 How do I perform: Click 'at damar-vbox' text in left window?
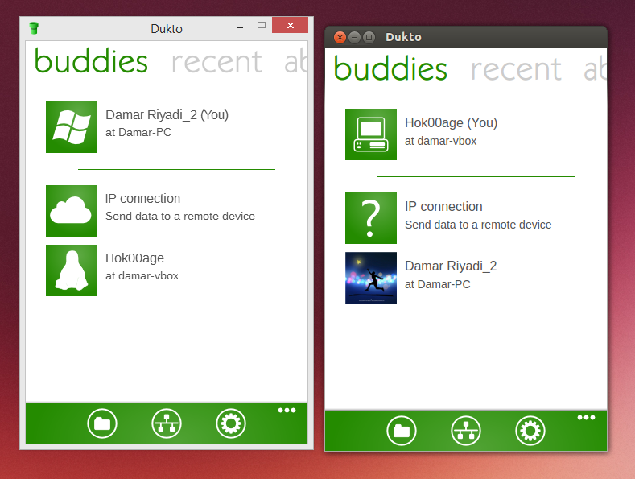pos(142,276)
